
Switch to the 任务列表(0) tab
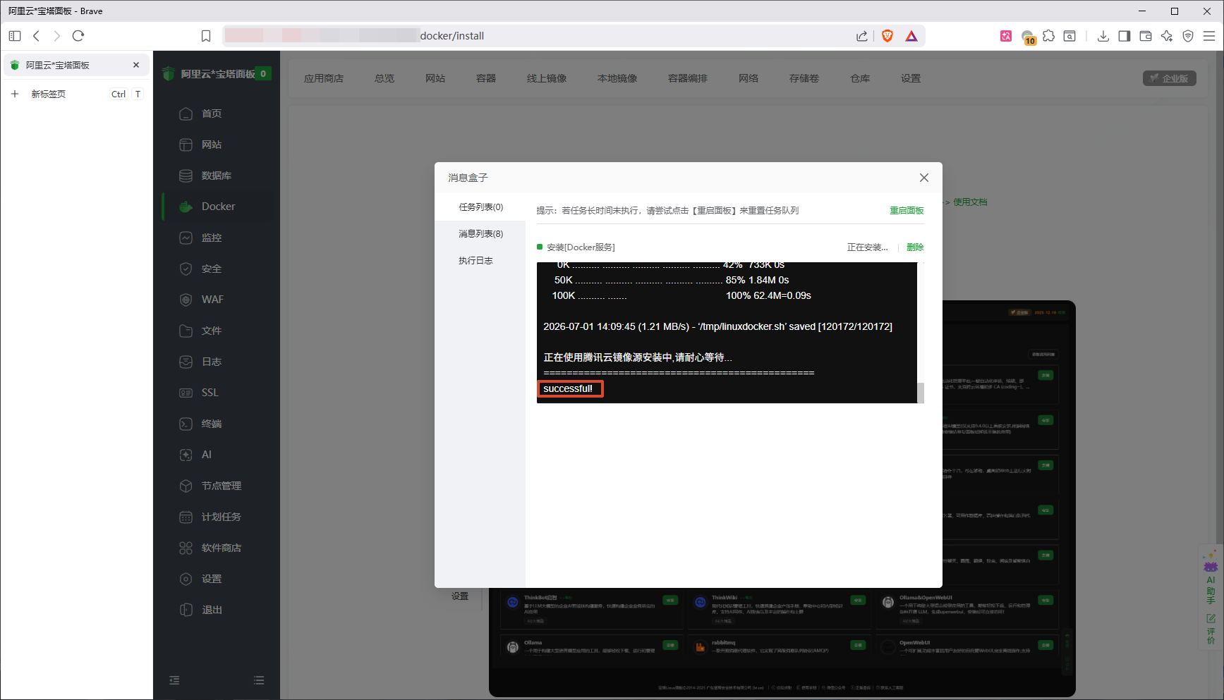(480, 207)
